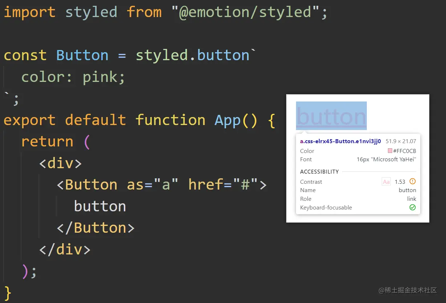Click the contrast warning icon beside 1.53
The width and height of the screenshot is (446, 303).
tap(412, 182)
